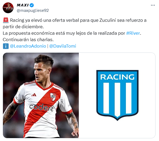Open the @LeandroAdonio mention link
This screenshot has width=159, height=141.
click(x=28, y=46)
